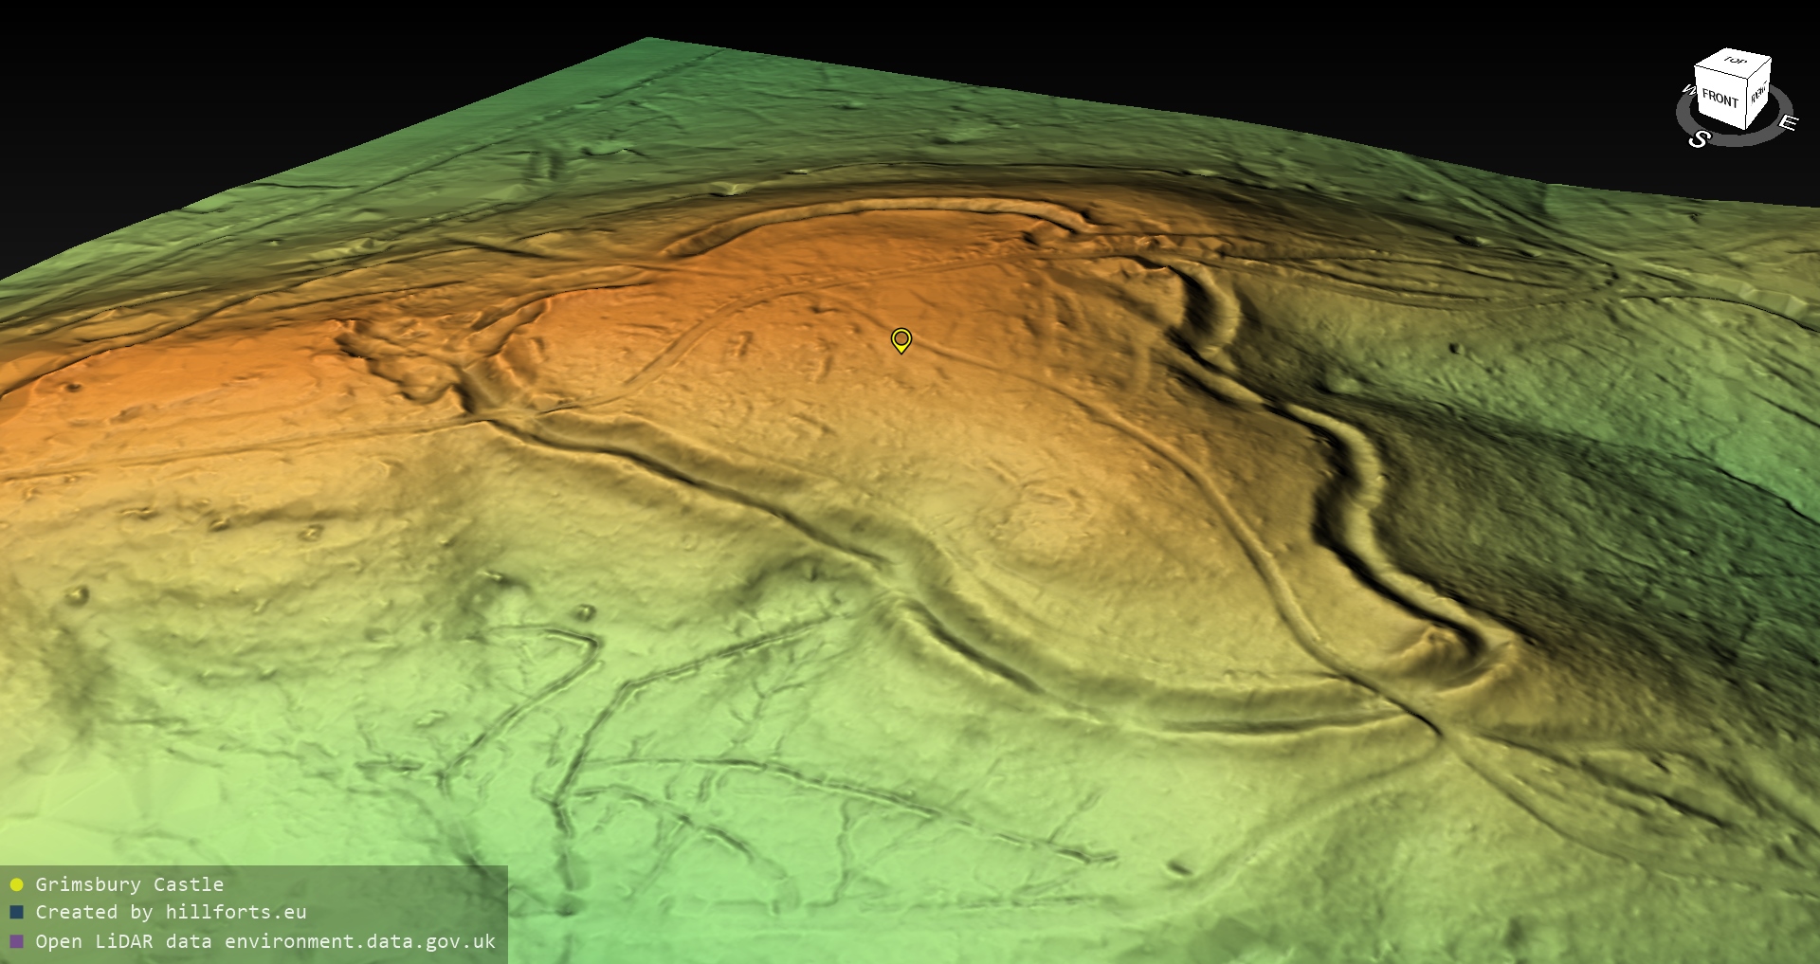This screenshot has height=964, width=1820.
Task: Select the FRONT face of the view cube
Action: 1720,99
